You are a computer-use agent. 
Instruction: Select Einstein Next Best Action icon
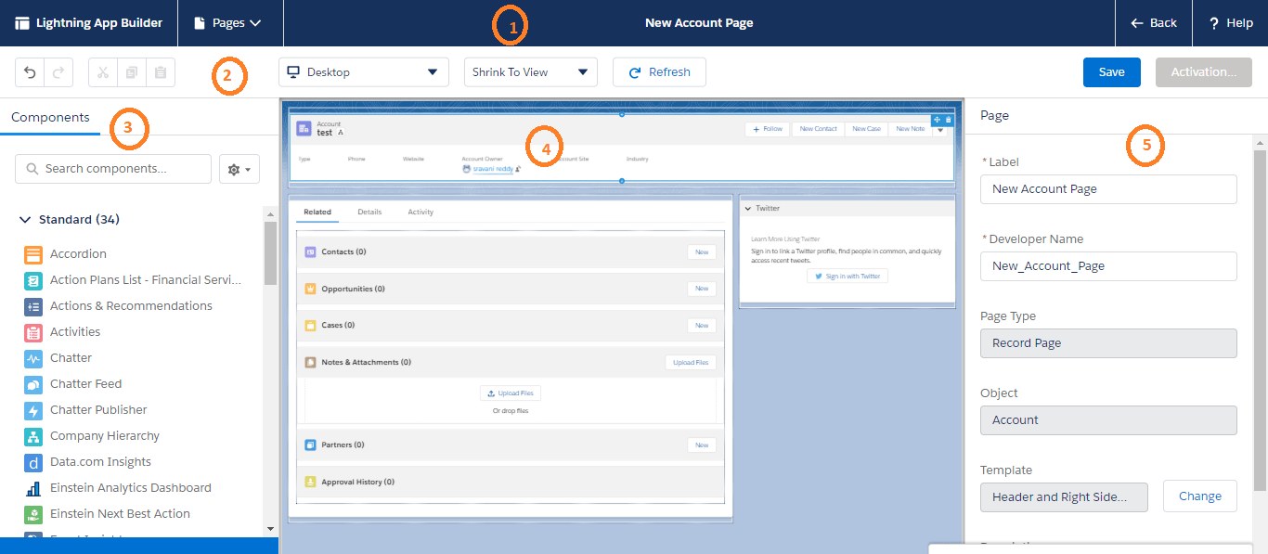click(x=33, y=514)
